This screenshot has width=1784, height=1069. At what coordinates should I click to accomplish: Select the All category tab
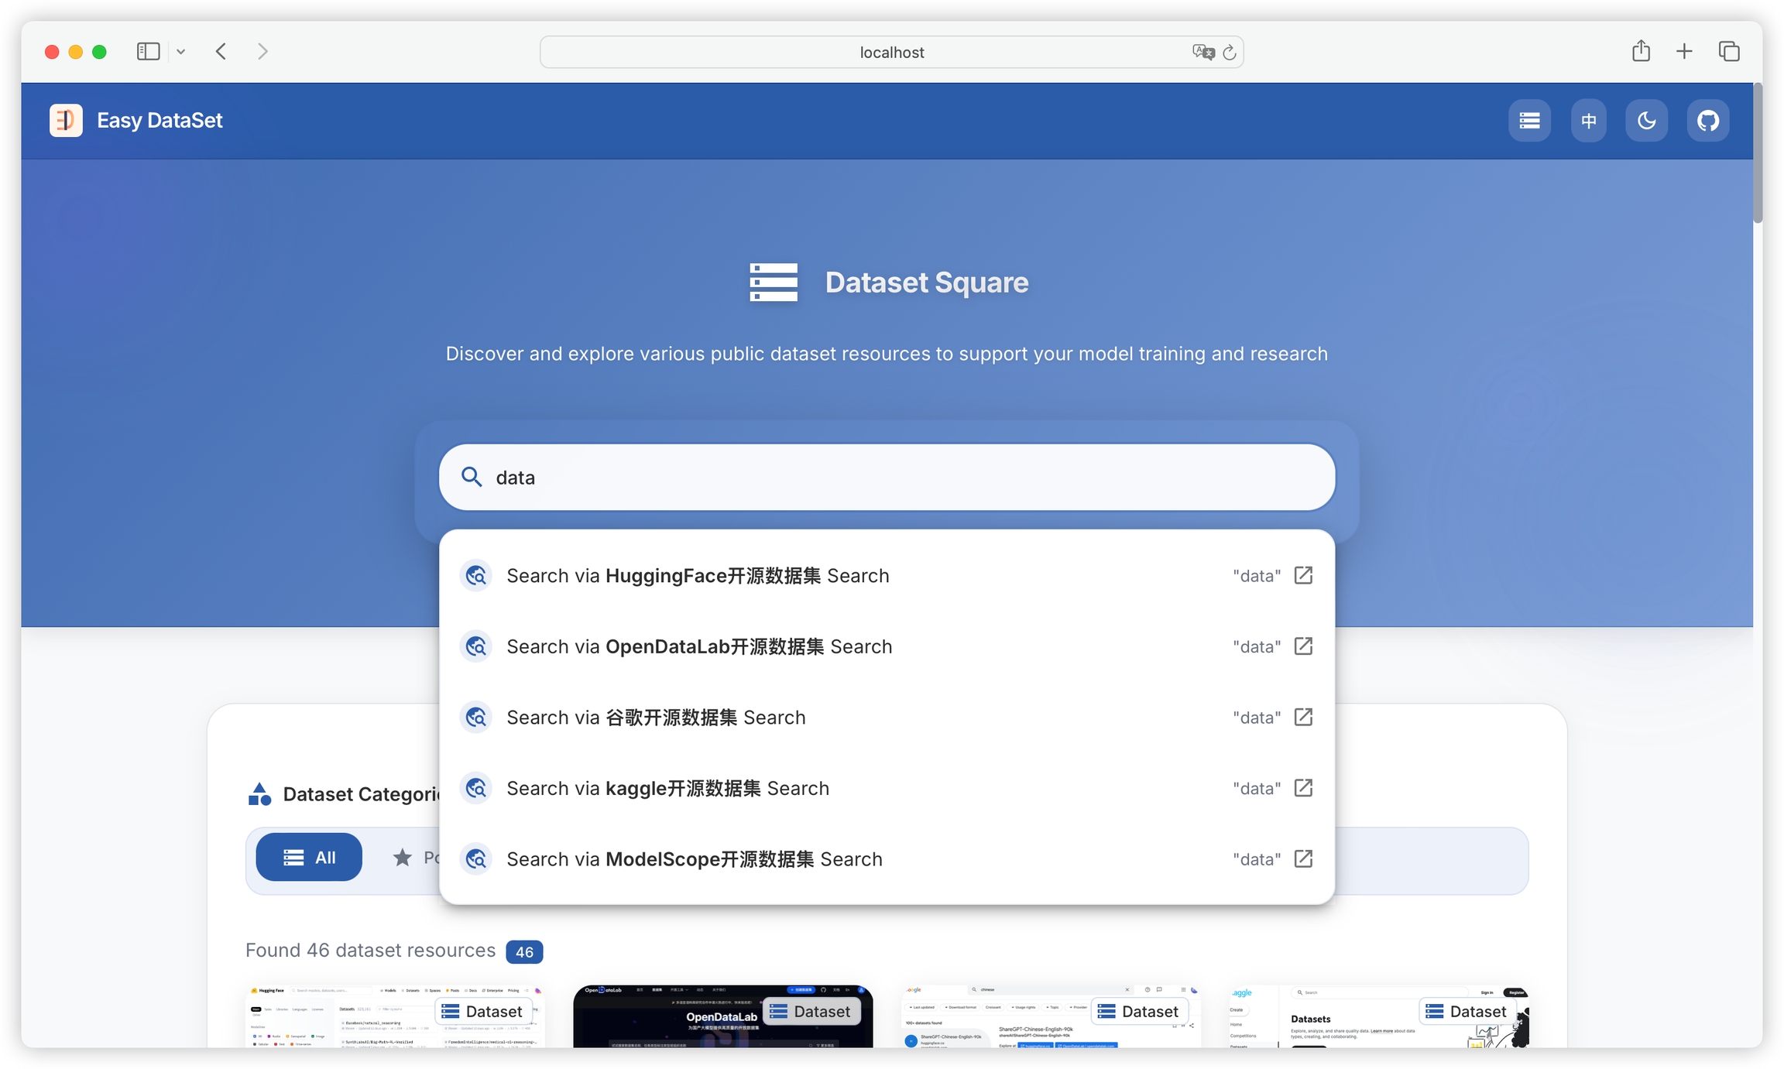308,857
